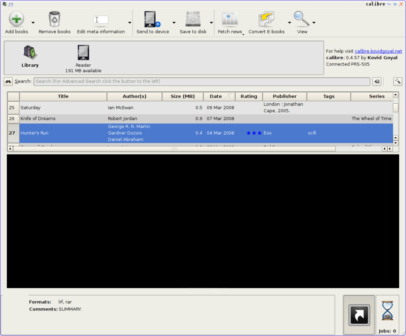Click the detach book cover button
Image resolution: width=406 pixels, height=336 pixels.
[359, 314]
